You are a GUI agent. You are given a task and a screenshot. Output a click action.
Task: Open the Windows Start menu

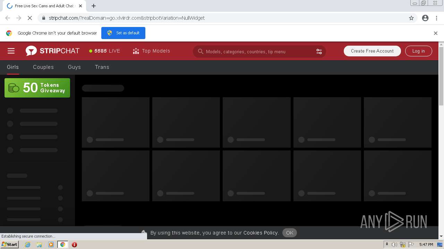(x=9, y=245)
